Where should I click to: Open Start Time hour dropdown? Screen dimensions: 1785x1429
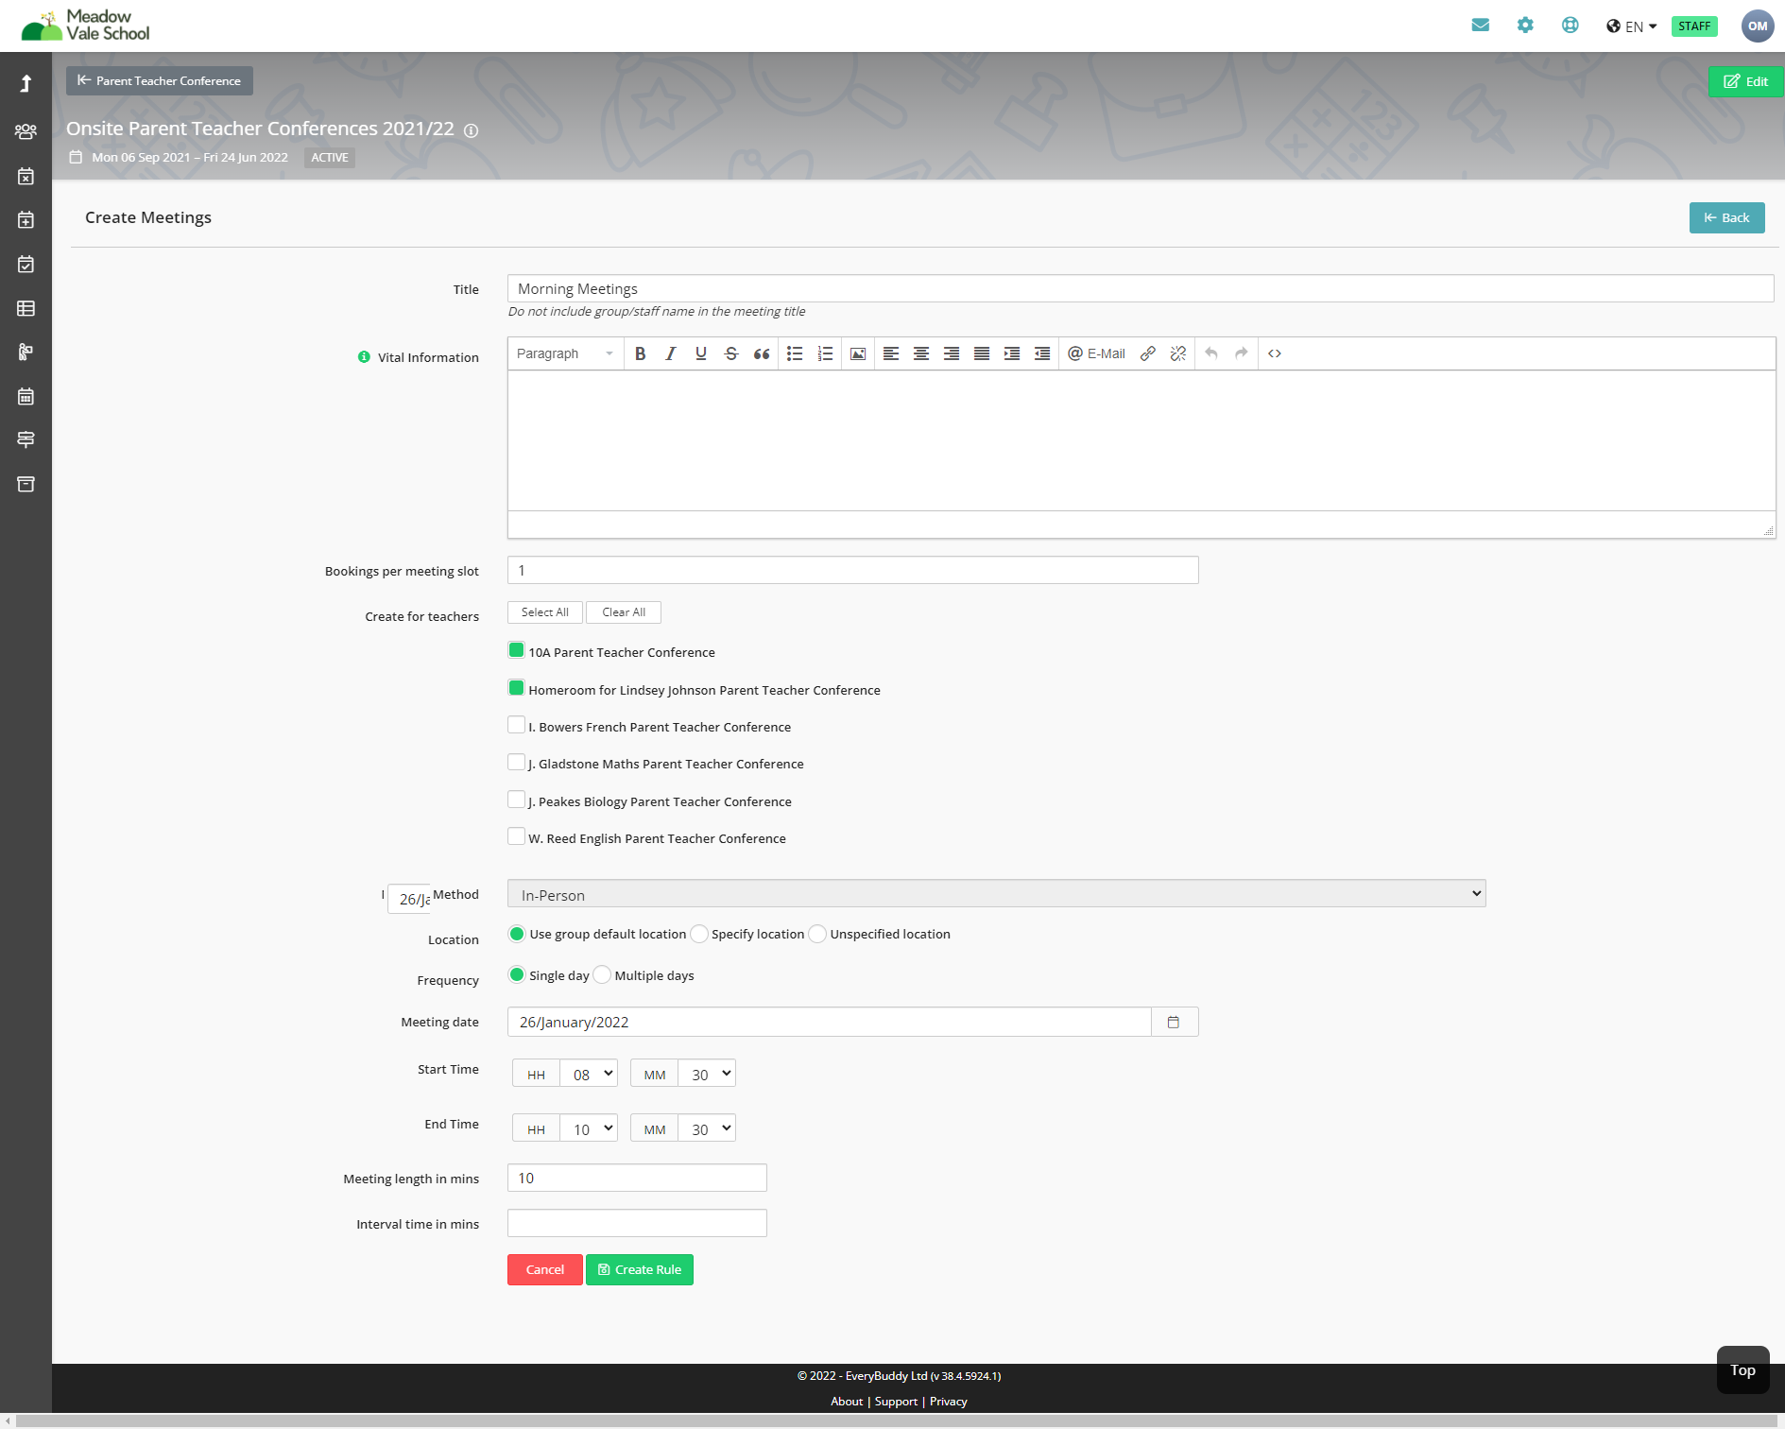588,1074
